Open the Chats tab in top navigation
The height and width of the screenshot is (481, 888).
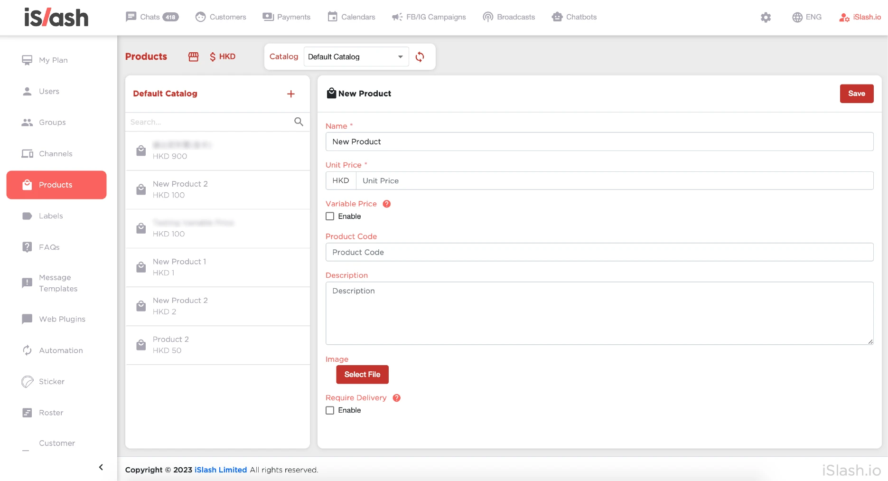(x=152, y=17)
